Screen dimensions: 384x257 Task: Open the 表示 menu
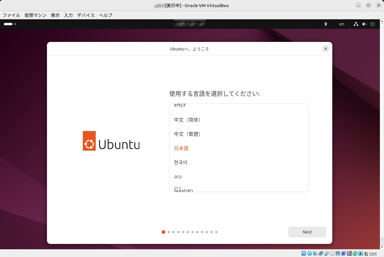[55, 15]
